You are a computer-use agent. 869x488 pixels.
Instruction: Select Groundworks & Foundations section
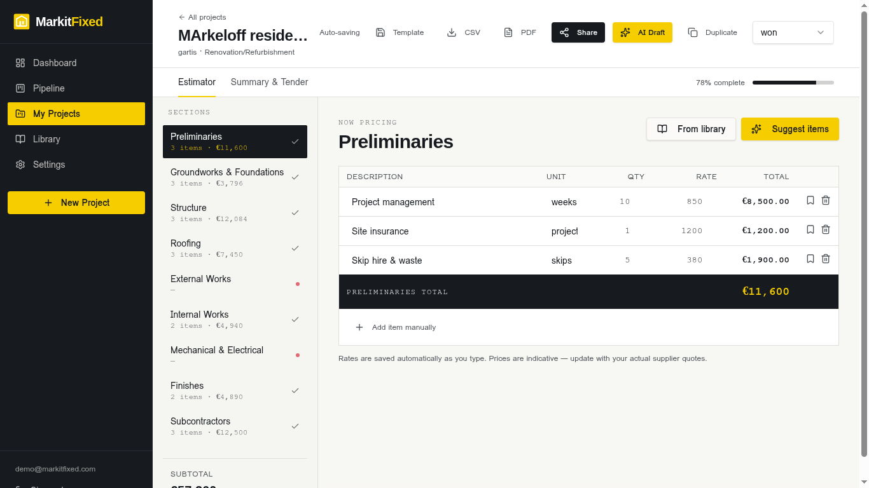(x=235, y=177)
